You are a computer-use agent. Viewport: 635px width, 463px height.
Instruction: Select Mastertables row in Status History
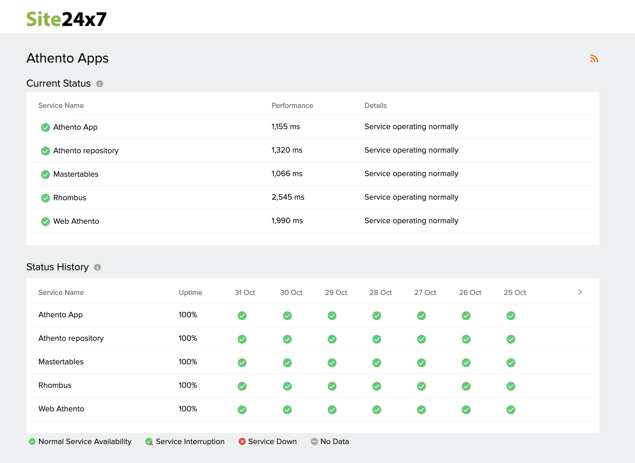pyautogui.click(x=61, y=362)
